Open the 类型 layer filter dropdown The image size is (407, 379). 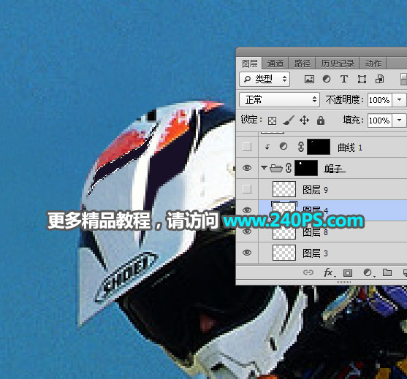[x=265, y=79]
